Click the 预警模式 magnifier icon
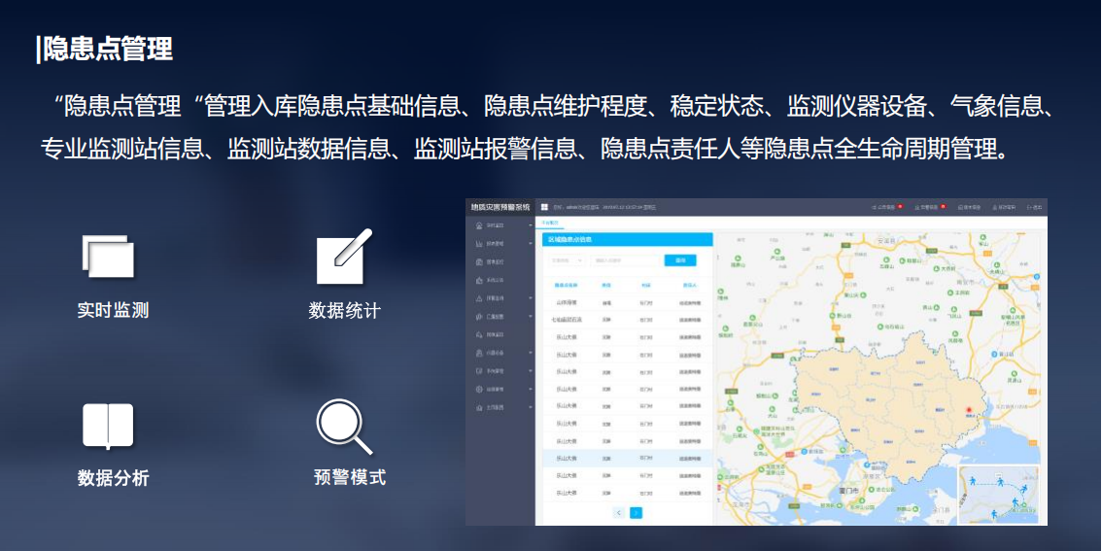The height and width of the screenshot is (551, 1102). [x=344, y=428]
